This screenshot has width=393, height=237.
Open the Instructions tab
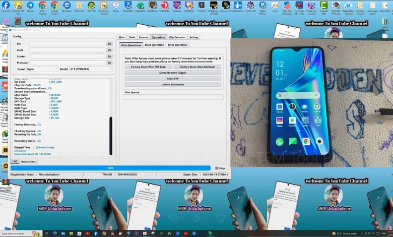pyautogui.click(x=28, y=161)
